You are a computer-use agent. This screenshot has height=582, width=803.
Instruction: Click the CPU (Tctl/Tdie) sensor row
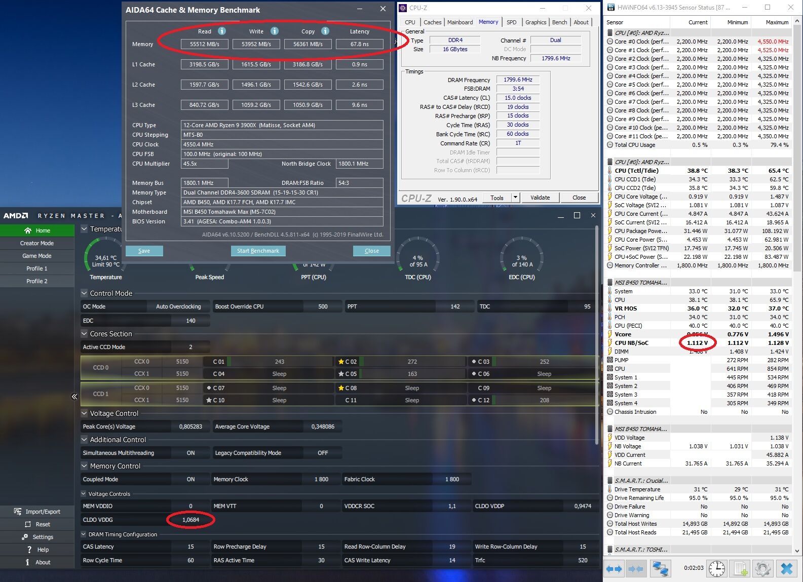[x=699, y=171]
